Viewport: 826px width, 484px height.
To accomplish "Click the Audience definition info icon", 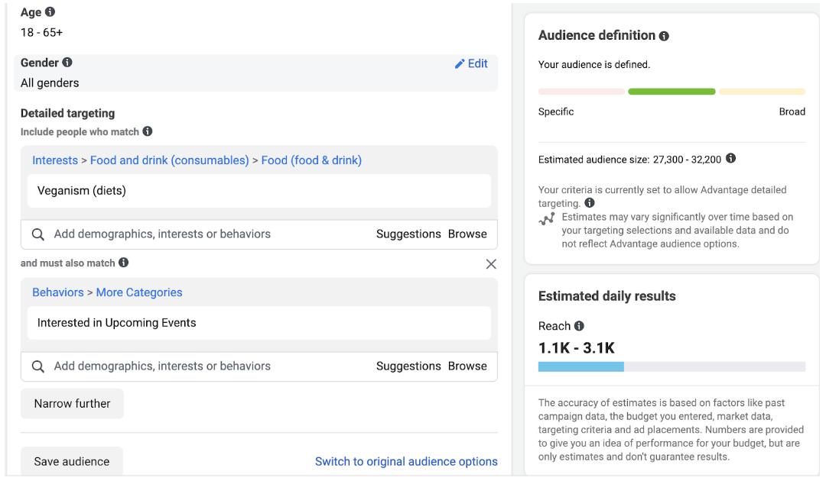I will [x=664, y=36].
